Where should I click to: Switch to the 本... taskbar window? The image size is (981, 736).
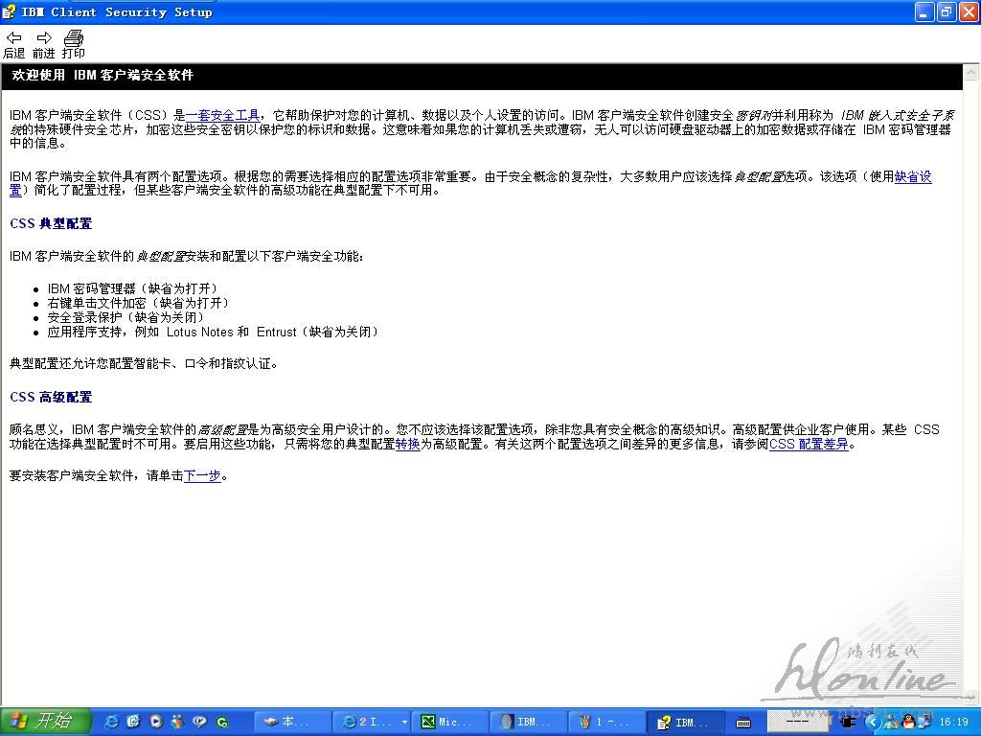click(292, 722)
